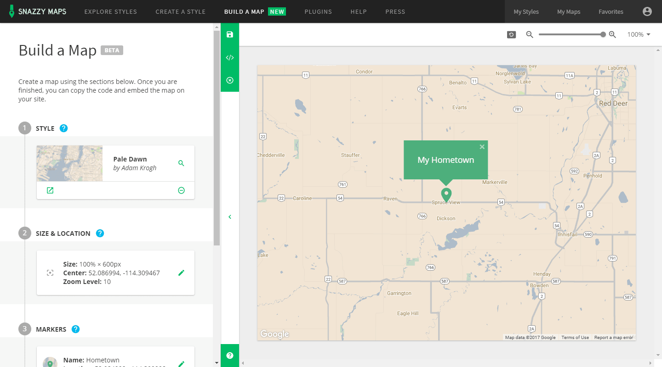Click the step 2 number circle

click(25, 233)
